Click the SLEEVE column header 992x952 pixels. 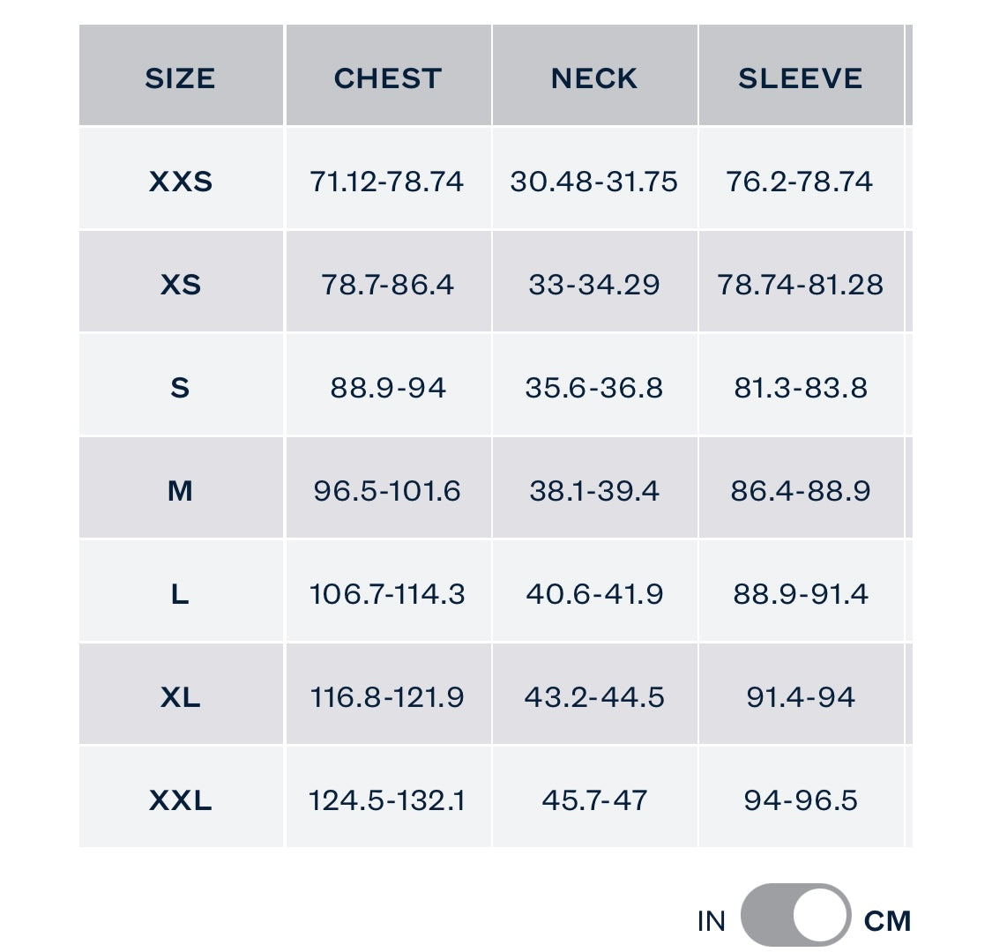click(x=801, y=78)
